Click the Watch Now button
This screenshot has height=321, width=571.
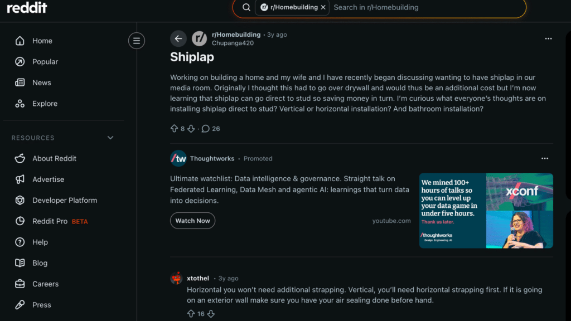point(192,221)
